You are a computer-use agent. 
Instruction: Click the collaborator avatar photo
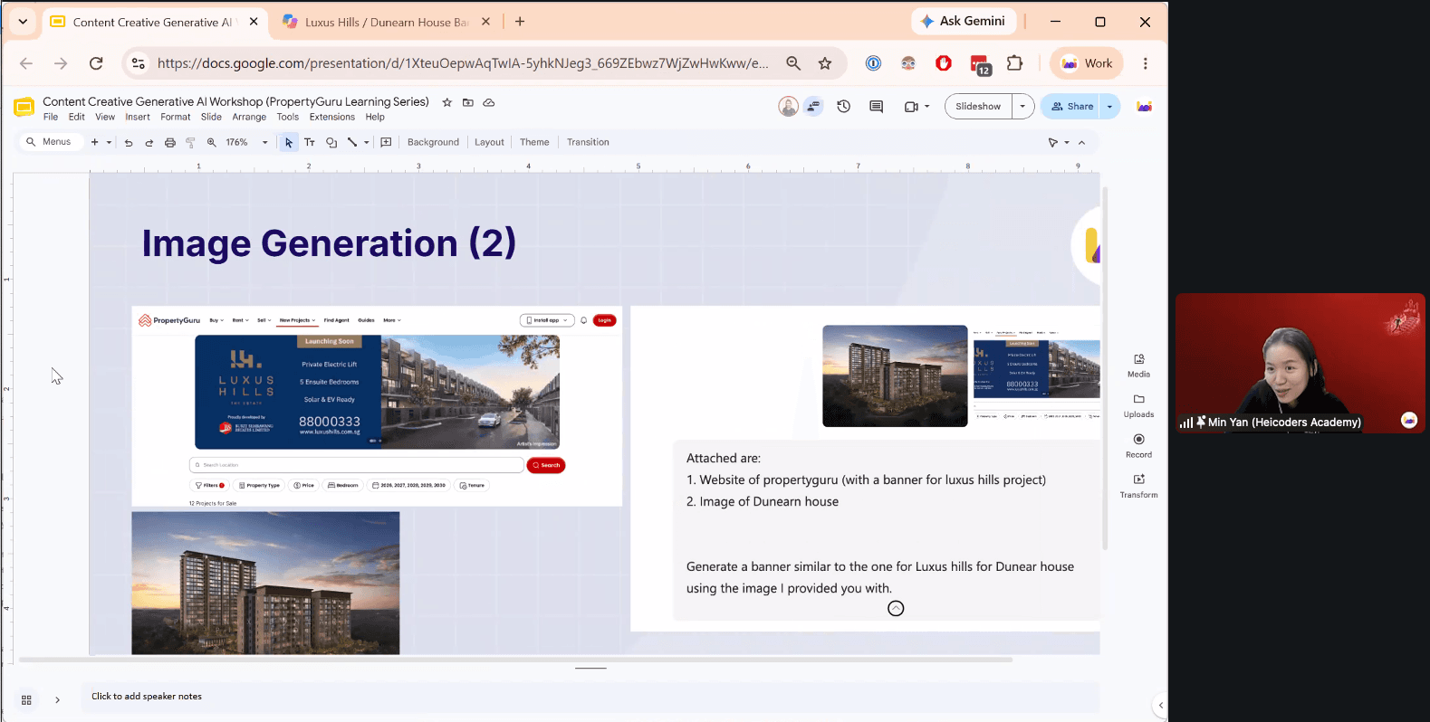[789, 106]
